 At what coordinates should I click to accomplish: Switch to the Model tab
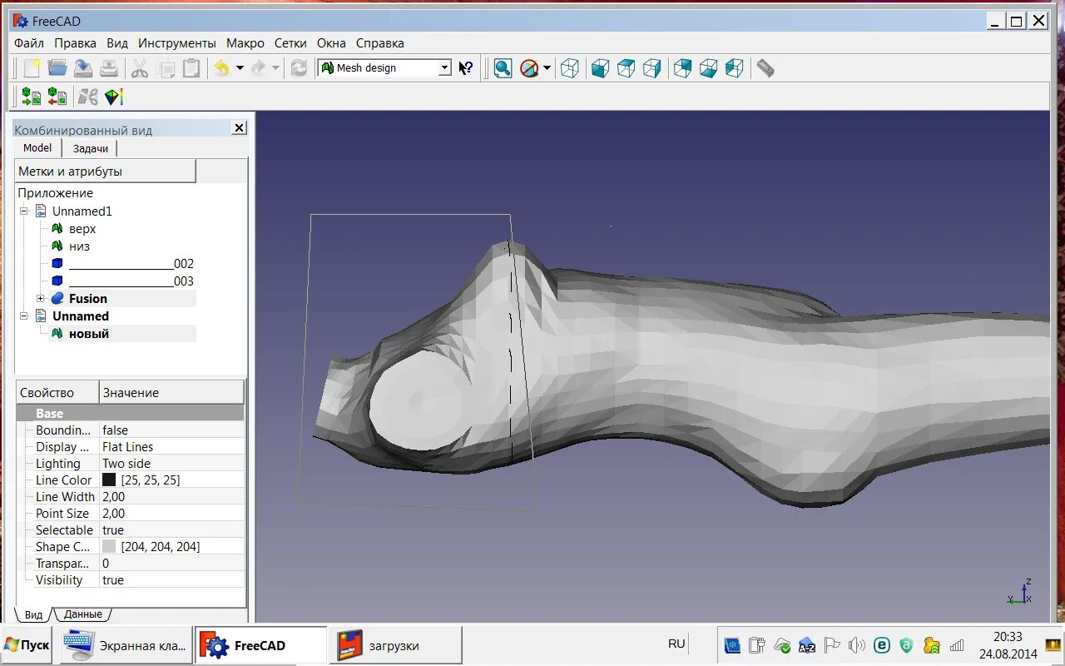coord(37,147)
